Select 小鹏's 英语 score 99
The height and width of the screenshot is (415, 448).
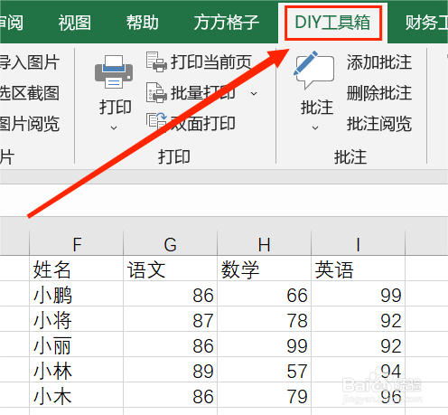[x=359, y=294]
